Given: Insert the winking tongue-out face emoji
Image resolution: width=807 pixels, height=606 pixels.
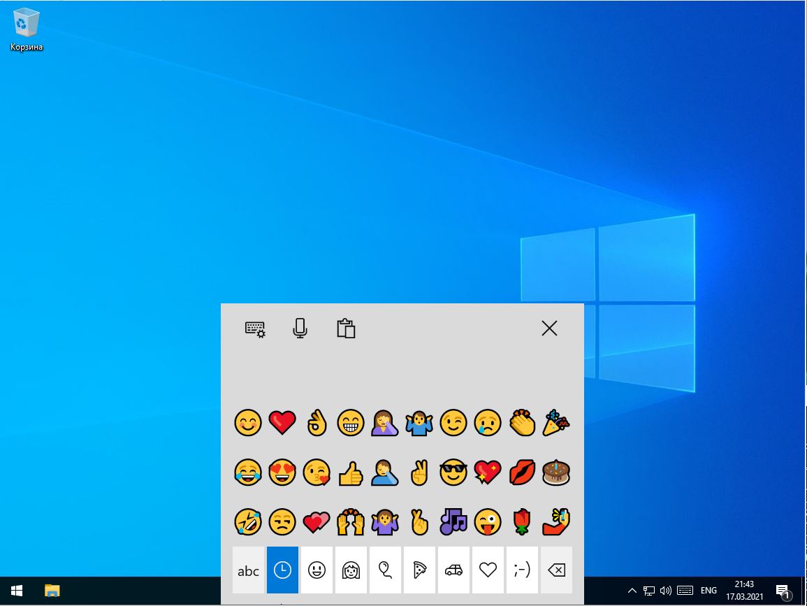Looking at the screenshot, I should click(488, 521).
